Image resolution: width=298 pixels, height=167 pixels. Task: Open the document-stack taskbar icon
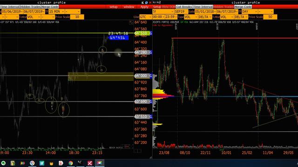13,163
